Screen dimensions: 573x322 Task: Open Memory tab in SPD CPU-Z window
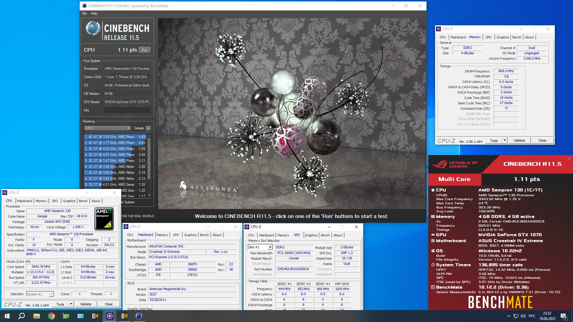[283, 235]
